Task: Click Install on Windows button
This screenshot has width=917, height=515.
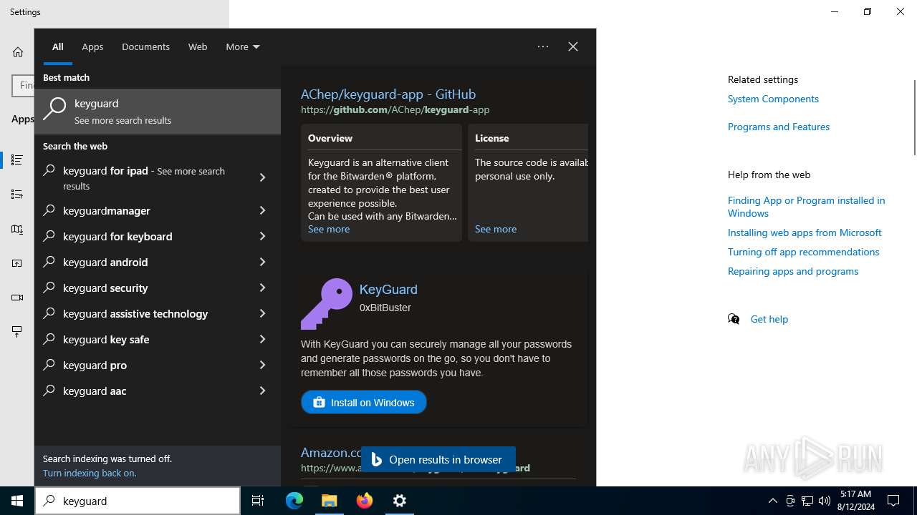Action: coord(364,402)
